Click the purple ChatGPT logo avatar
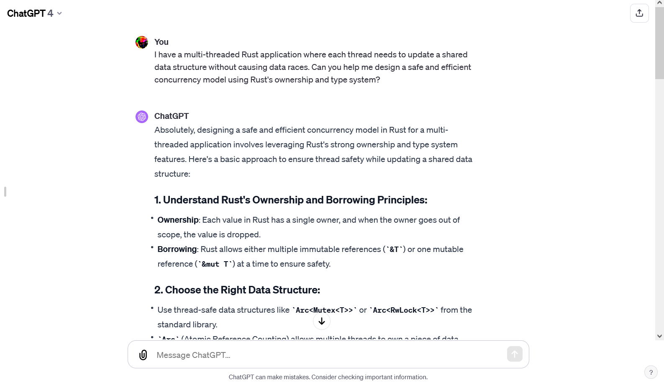 pos(142,116)
